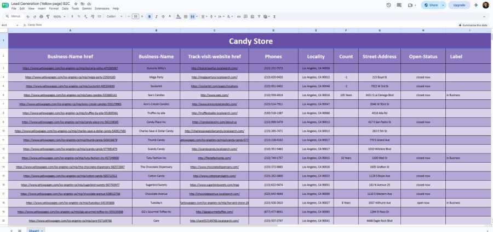The image size is (493, 232).
Task: Open the all sheets list
Action: (20, 230)
